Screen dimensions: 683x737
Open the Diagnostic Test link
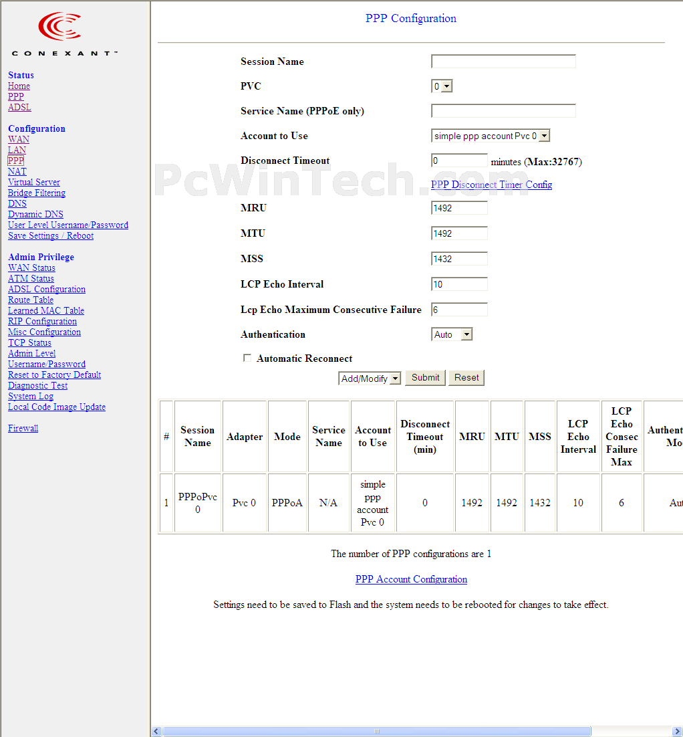point(37,385)
